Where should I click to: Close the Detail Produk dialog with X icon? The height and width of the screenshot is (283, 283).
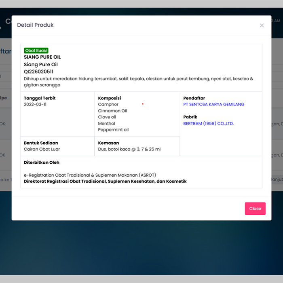[262, 25]
